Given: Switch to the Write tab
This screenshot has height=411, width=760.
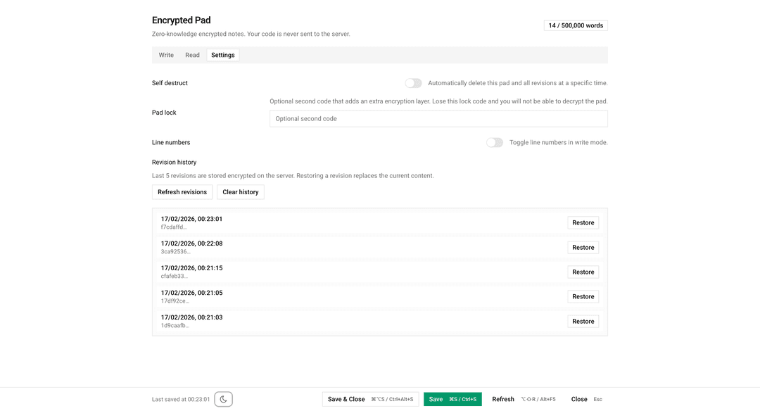Looking at the screenshot, I should tap(166, 55).
